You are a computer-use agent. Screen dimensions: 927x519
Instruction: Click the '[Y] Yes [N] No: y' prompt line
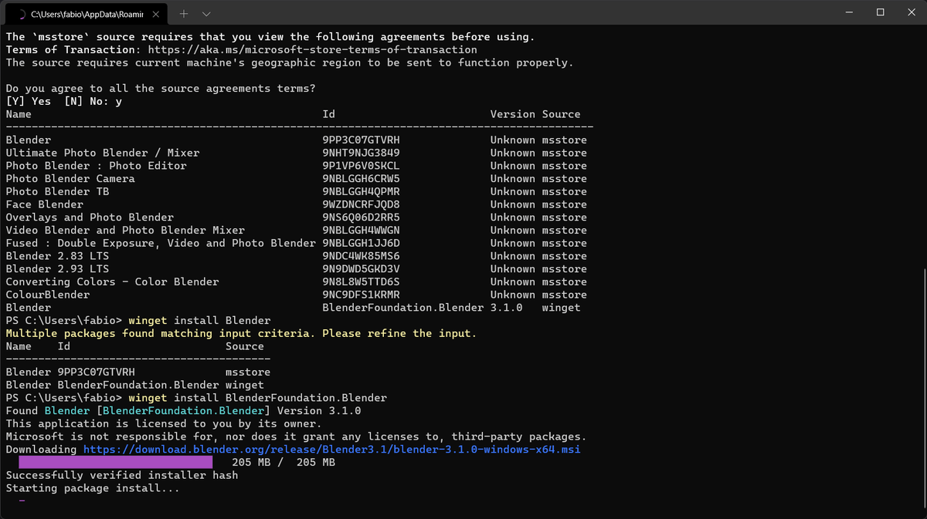click(x=63, y=101)
